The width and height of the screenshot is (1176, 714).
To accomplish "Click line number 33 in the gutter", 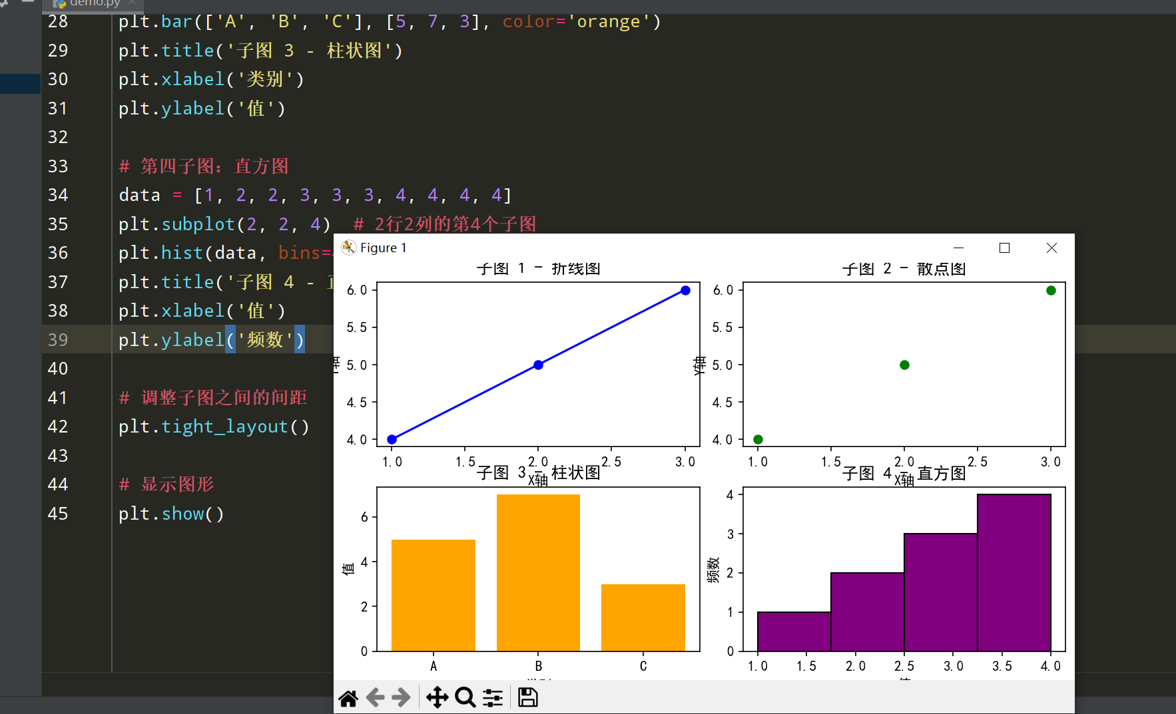I will pos(58,166).
